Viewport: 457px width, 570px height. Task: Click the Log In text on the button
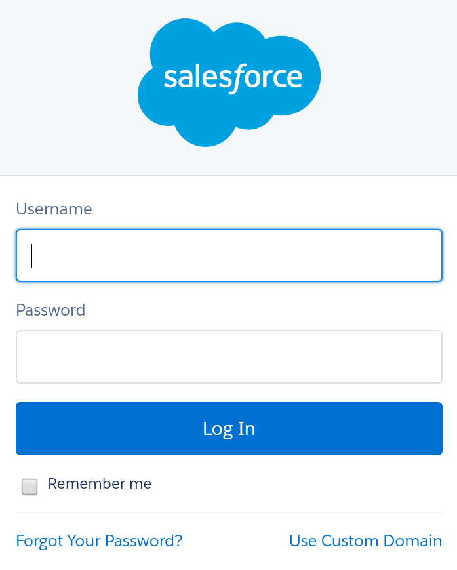coord(229,429)
